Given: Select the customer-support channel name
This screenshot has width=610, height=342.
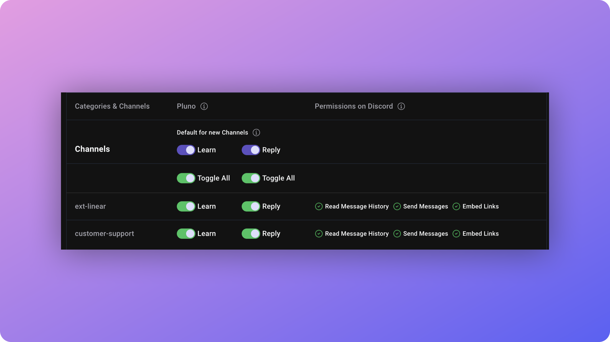Looking at the screenshot, I should tap(105, 234).
